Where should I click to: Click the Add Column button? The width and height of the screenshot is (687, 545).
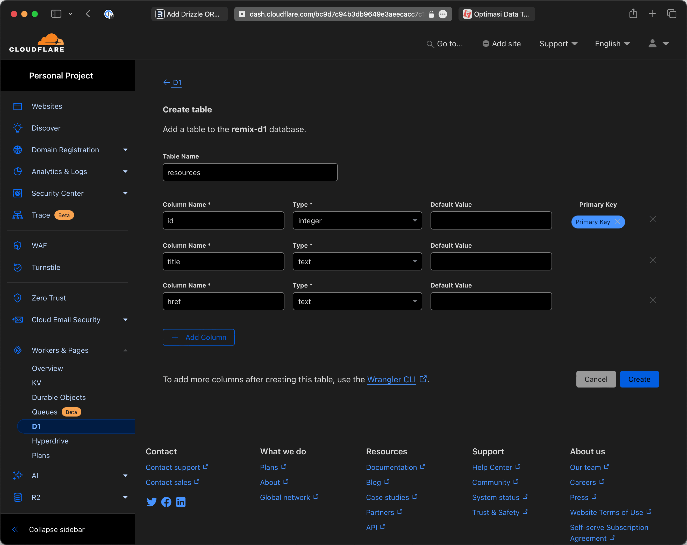[198, 337]
